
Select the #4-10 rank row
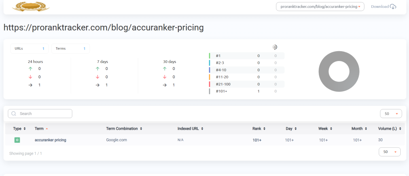247,70
